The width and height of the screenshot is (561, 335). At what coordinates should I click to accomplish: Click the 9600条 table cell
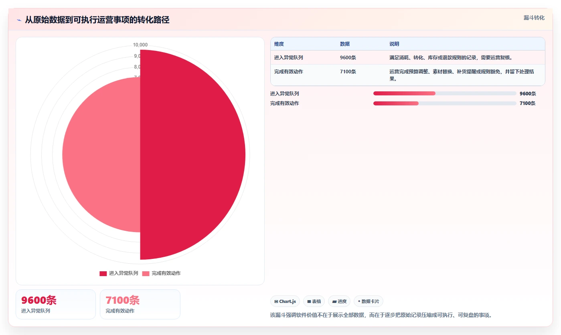click(x=348, y=58)
